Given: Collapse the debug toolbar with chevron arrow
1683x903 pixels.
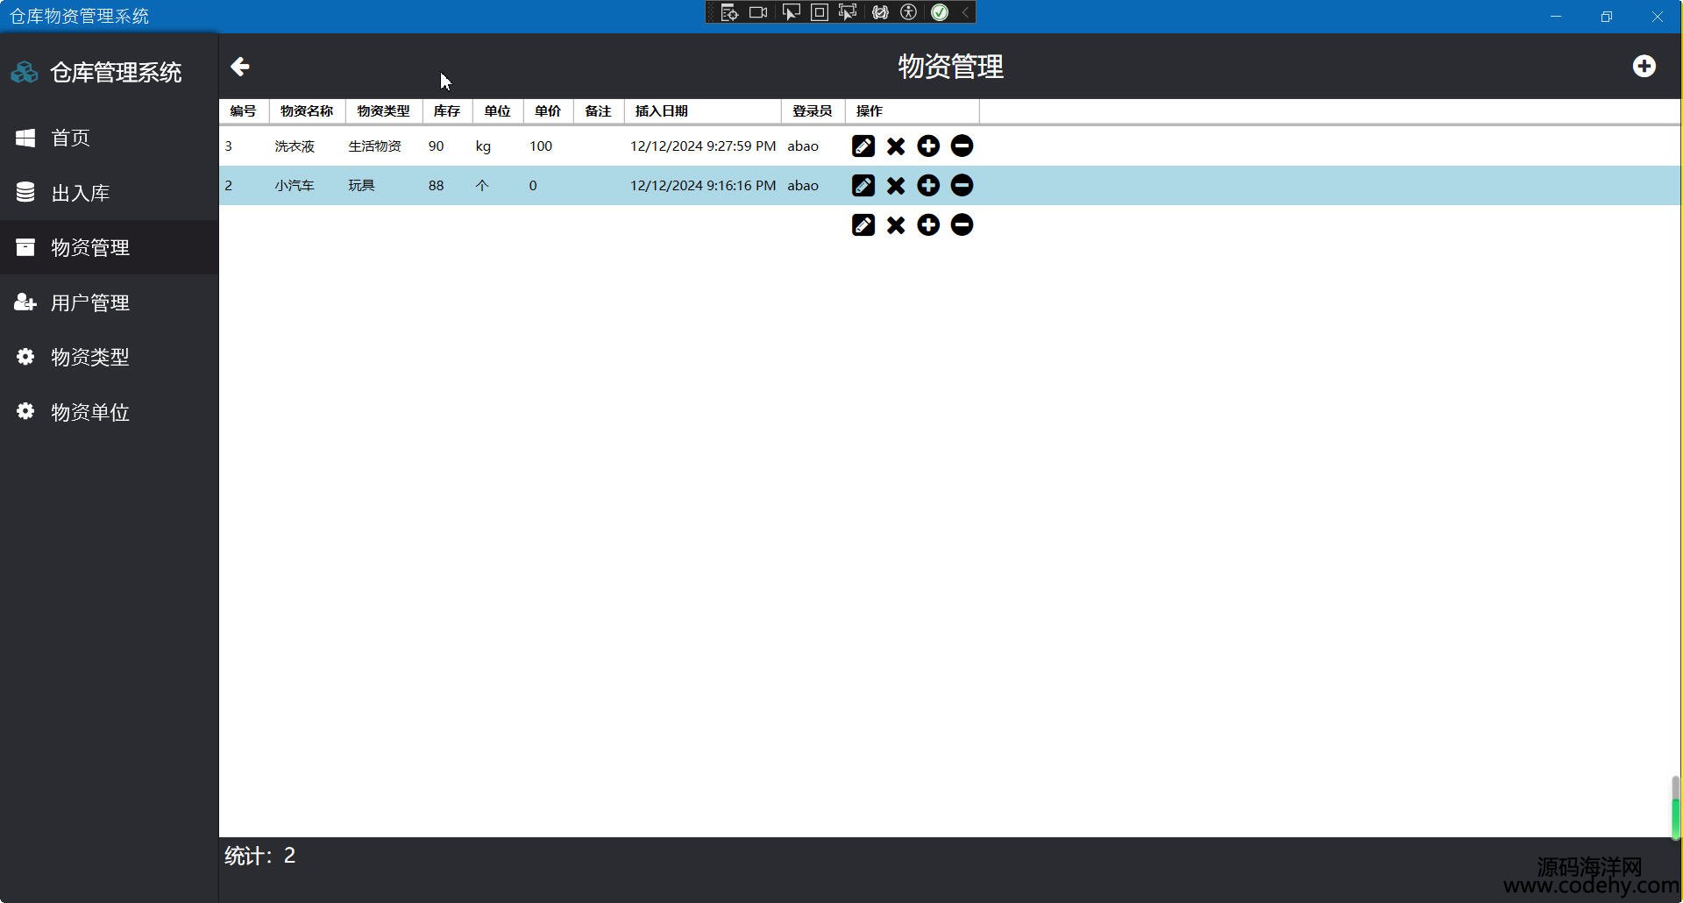Looking at the screenshot, I should point(965,12).
